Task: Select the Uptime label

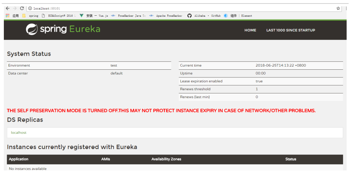Action: [186, 73]
